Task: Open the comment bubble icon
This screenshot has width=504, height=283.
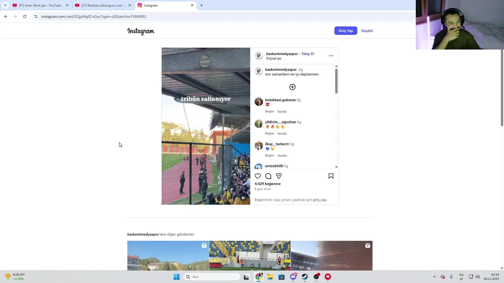Action: [268, 176]
